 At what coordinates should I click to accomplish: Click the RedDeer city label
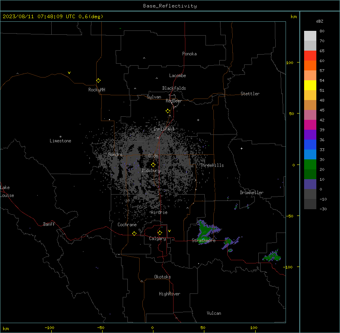click(x=174, y=101)
